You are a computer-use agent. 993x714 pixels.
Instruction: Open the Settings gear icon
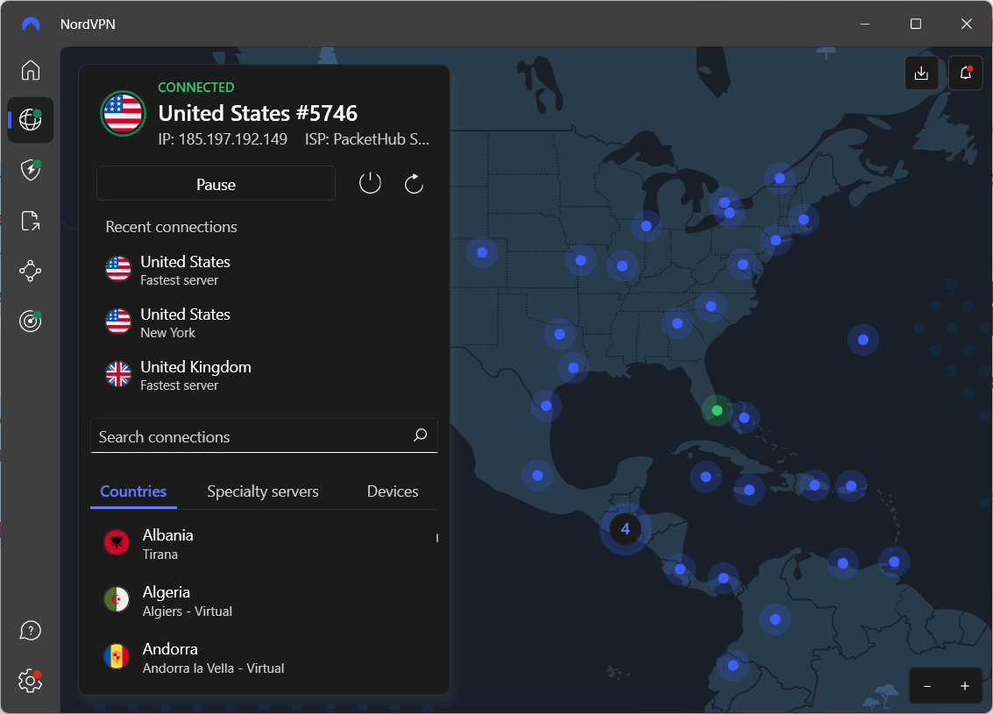(31, 681)
